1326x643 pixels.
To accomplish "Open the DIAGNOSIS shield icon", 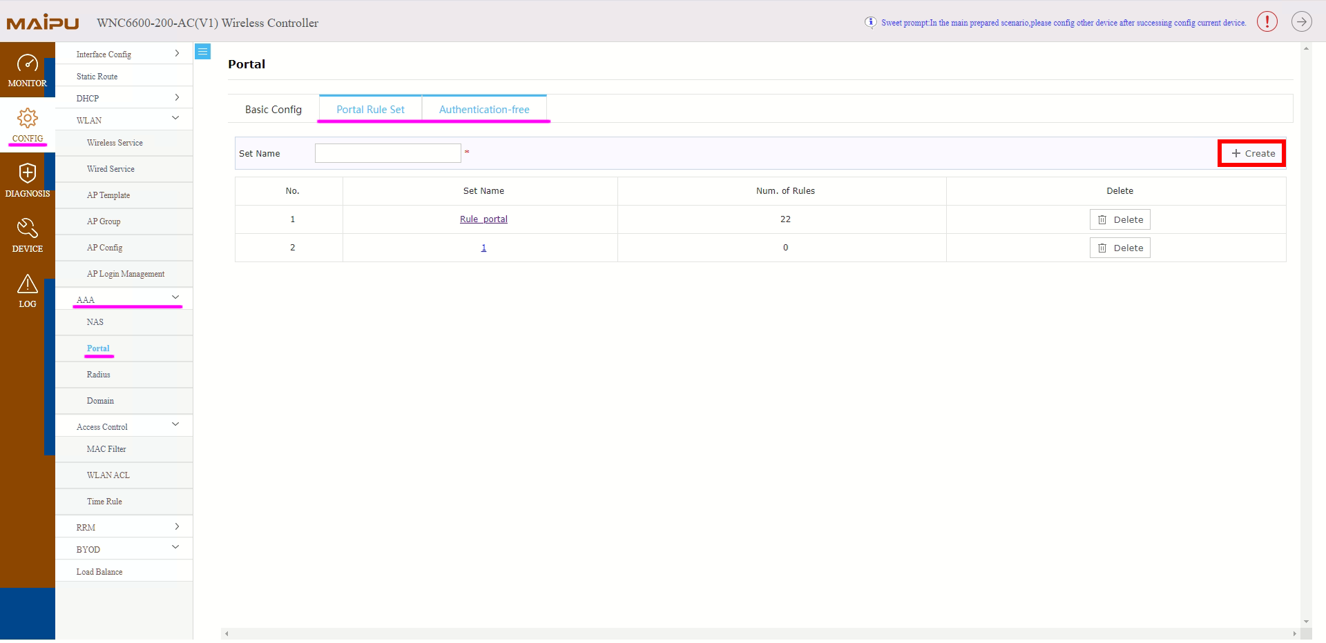I will click(x=28, y=173).
